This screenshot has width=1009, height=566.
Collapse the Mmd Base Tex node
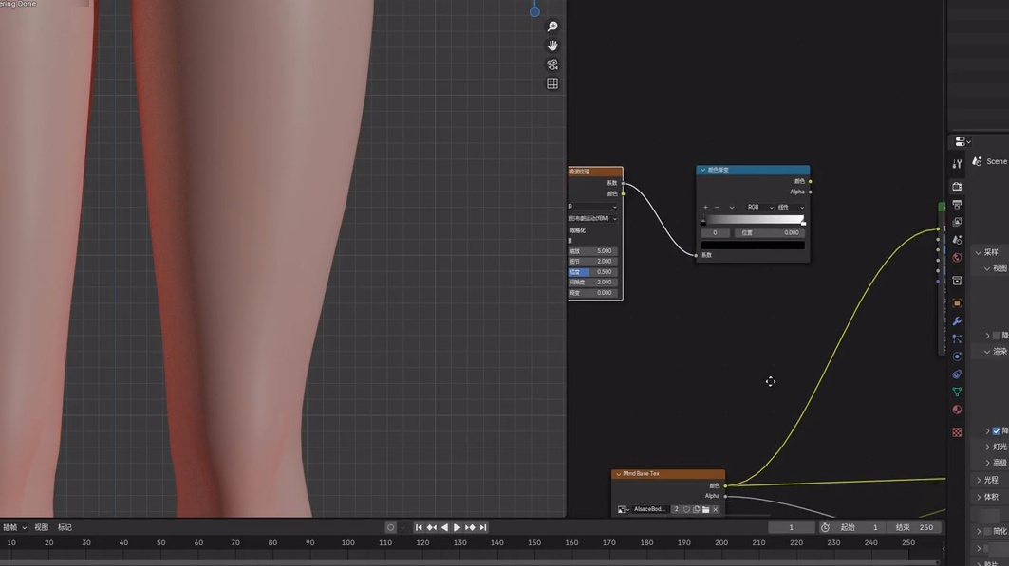tap(618, 474)
